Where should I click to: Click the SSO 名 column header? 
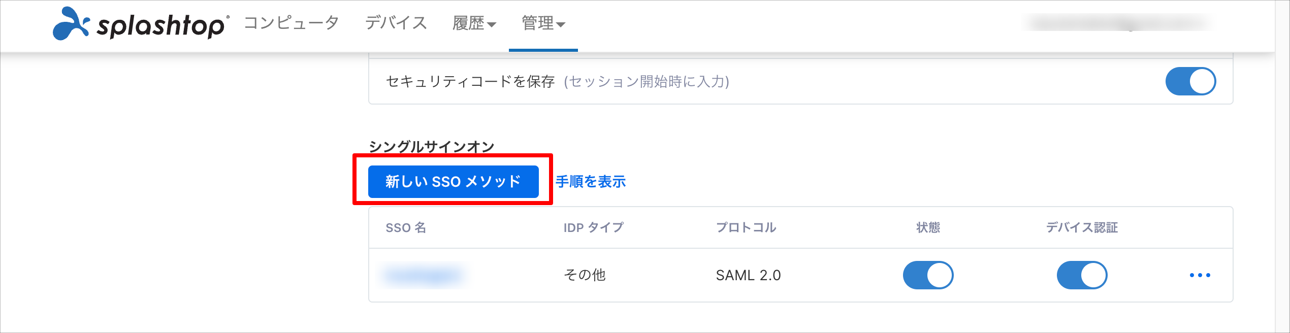point(406,227)
